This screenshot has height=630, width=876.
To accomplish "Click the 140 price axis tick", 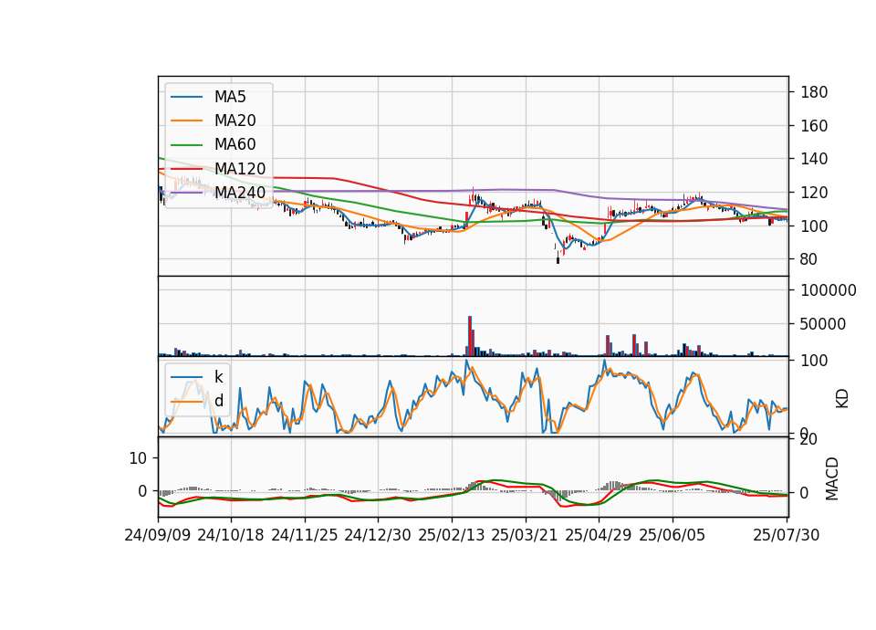I will pyautogui.click(x=814, y=159).
